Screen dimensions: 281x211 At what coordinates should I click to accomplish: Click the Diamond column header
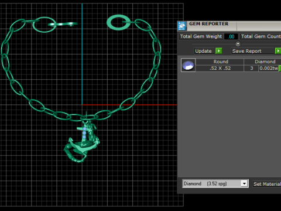coord(263,62)
